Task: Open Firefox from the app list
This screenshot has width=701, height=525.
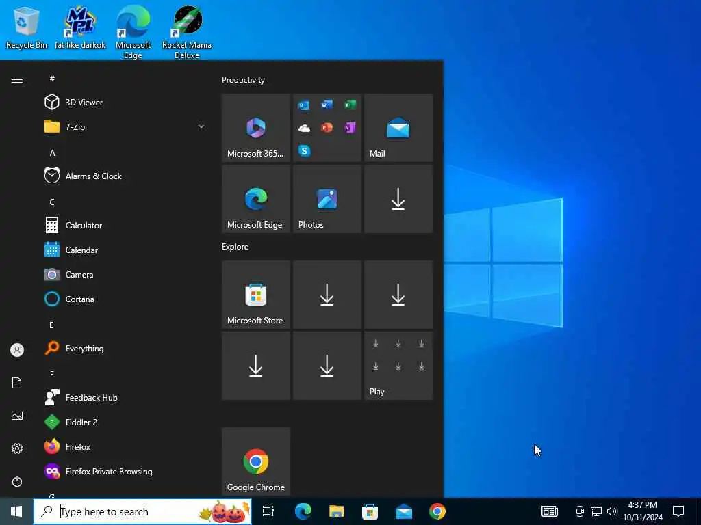Action: pyautogui.click(x=125, y=446)
